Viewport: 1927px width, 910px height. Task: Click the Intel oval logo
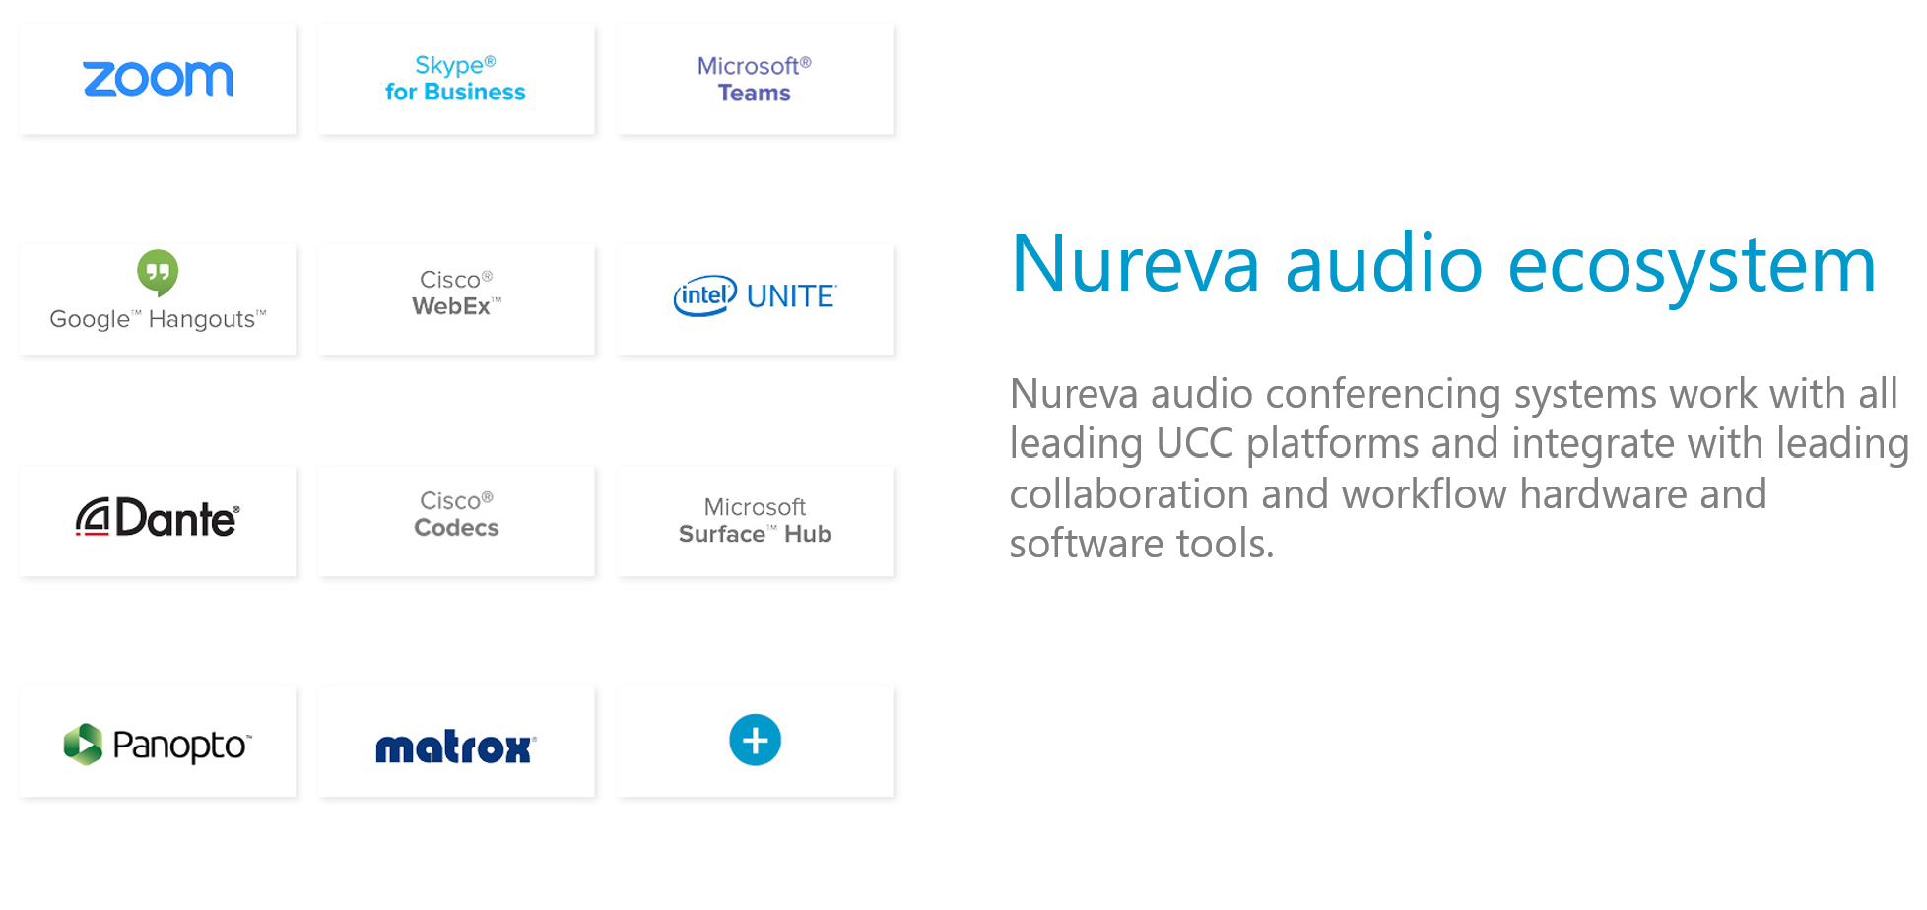point(704,295)
